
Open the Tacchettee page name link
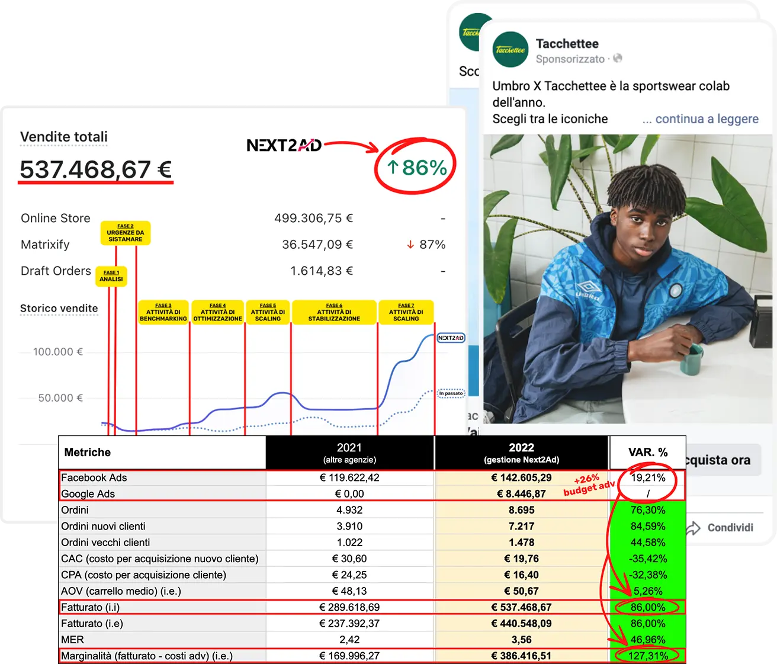(567, 43)
